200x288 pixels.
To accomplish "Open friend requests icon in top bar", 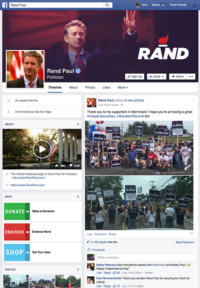I will (194, 5).
